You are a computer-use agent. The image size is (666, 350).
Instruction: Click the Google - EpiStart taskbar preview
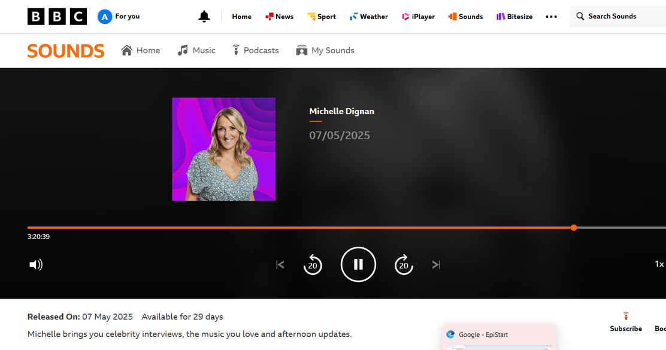coord(499,337)
